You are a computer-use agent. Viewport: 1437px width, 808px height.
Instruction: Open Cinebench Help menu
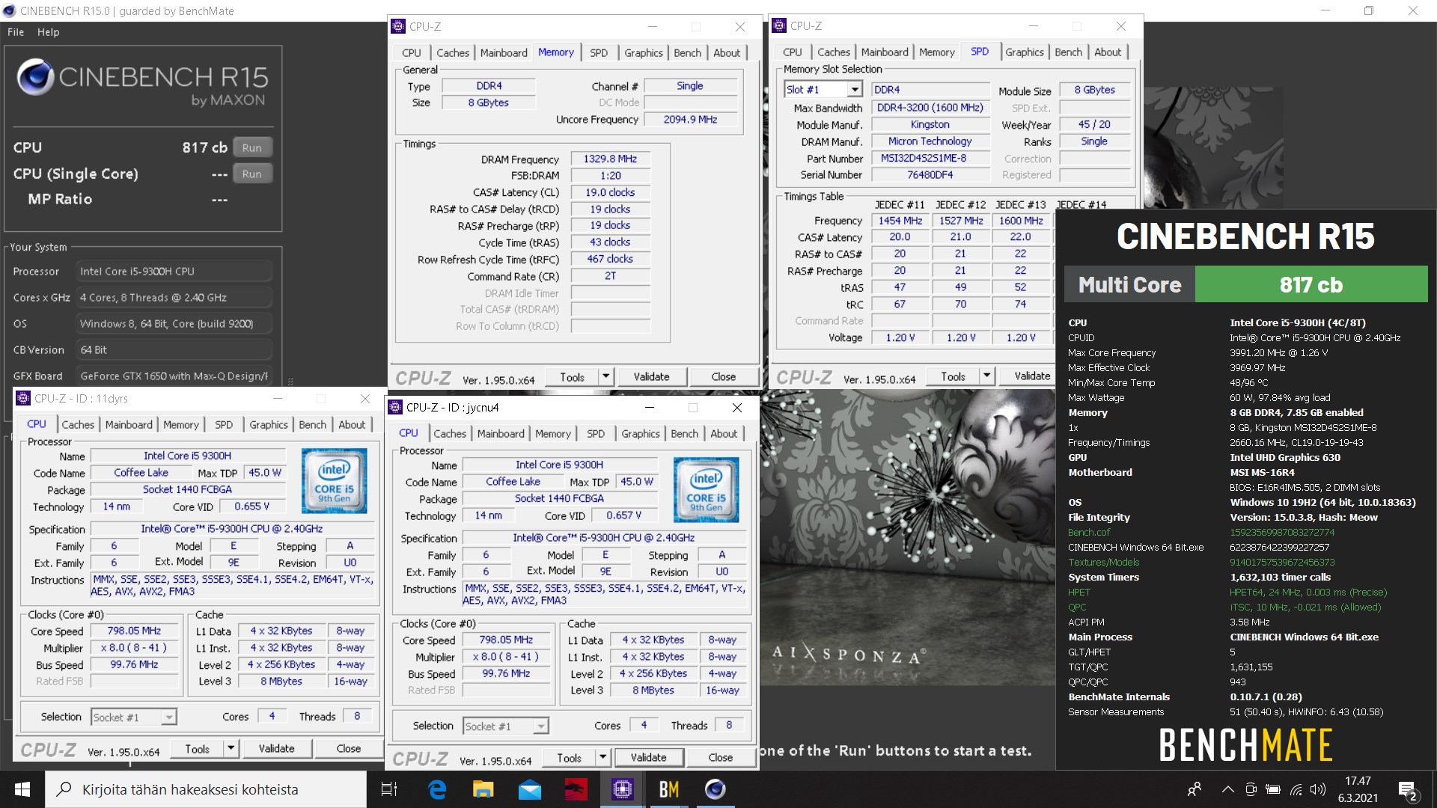48,32
